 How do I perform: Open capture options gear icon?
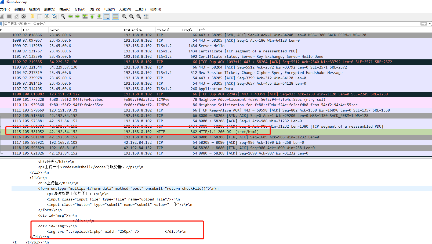click(24, 16)
